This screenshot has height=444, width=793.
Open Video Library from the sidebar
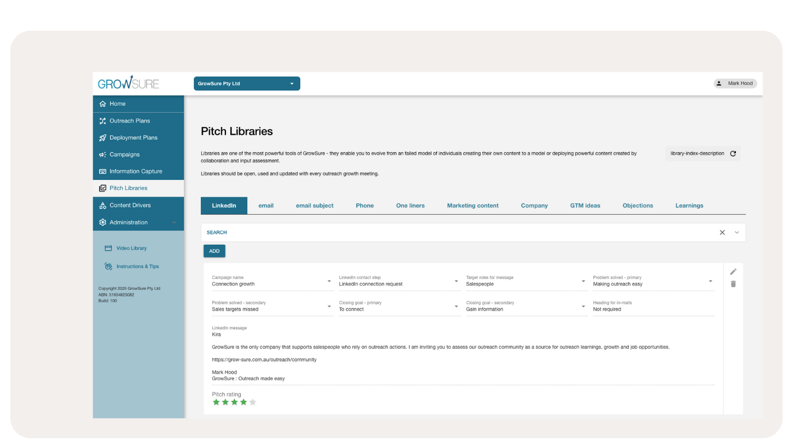click(131, 248)
